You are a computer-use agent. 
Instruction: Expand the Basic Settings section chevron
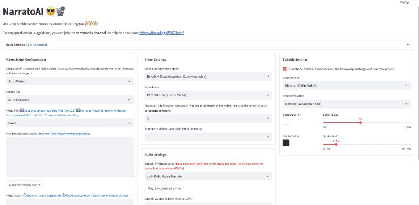[x=408, y=45]
